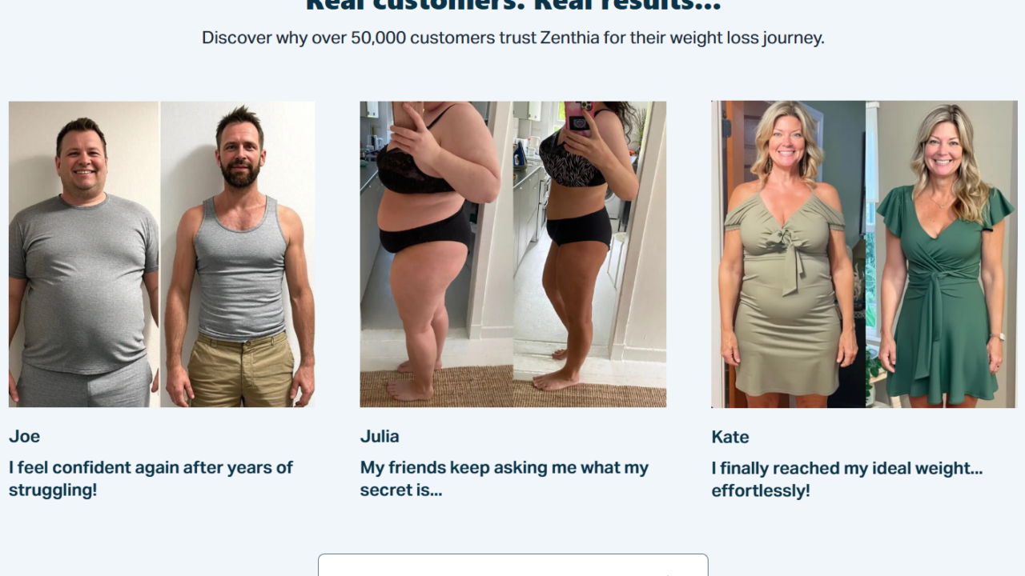Select Kate's before photo in olive dress
Viewport: 1025px width, 576px height.
point(788,254)
